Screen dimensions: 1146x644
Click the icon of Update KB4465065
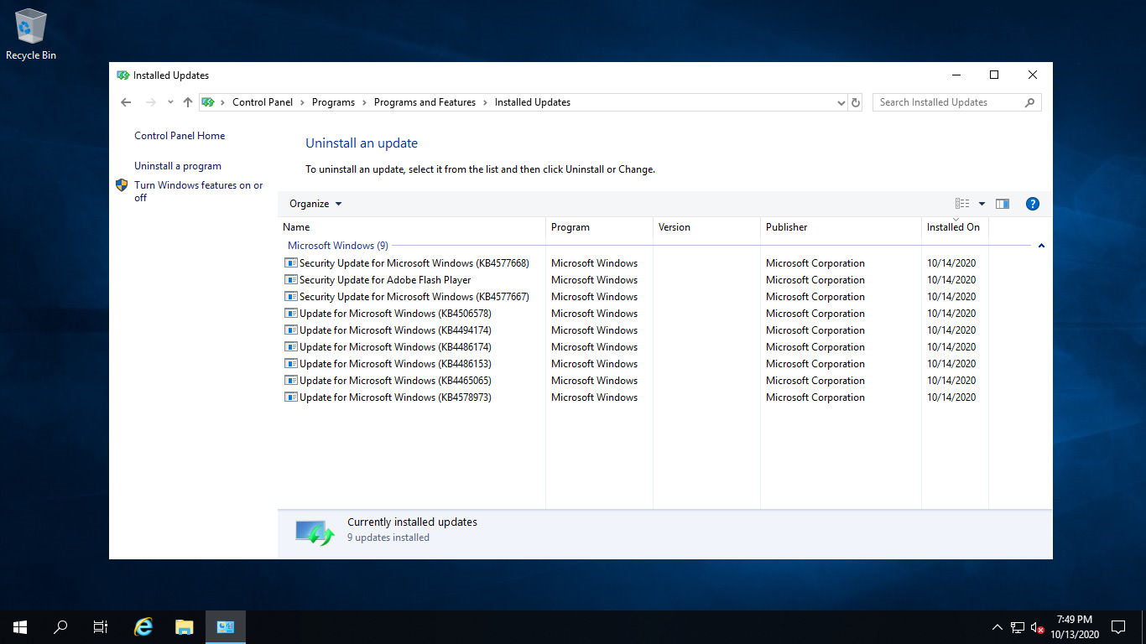click(x=291, y=381)
